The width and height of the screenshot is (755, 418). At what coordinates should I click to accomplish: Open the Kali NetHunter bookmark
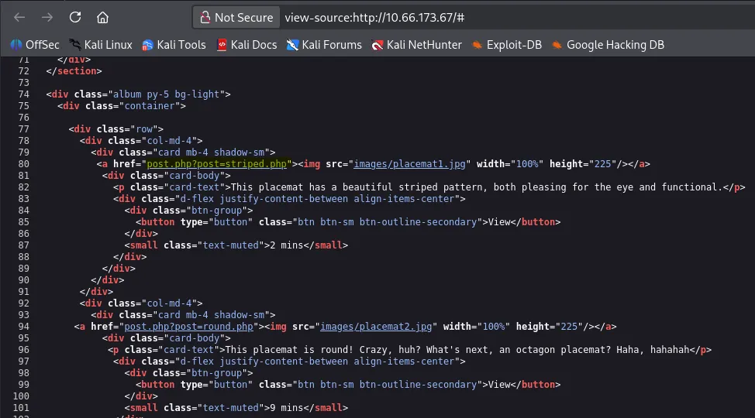(416, 45)
